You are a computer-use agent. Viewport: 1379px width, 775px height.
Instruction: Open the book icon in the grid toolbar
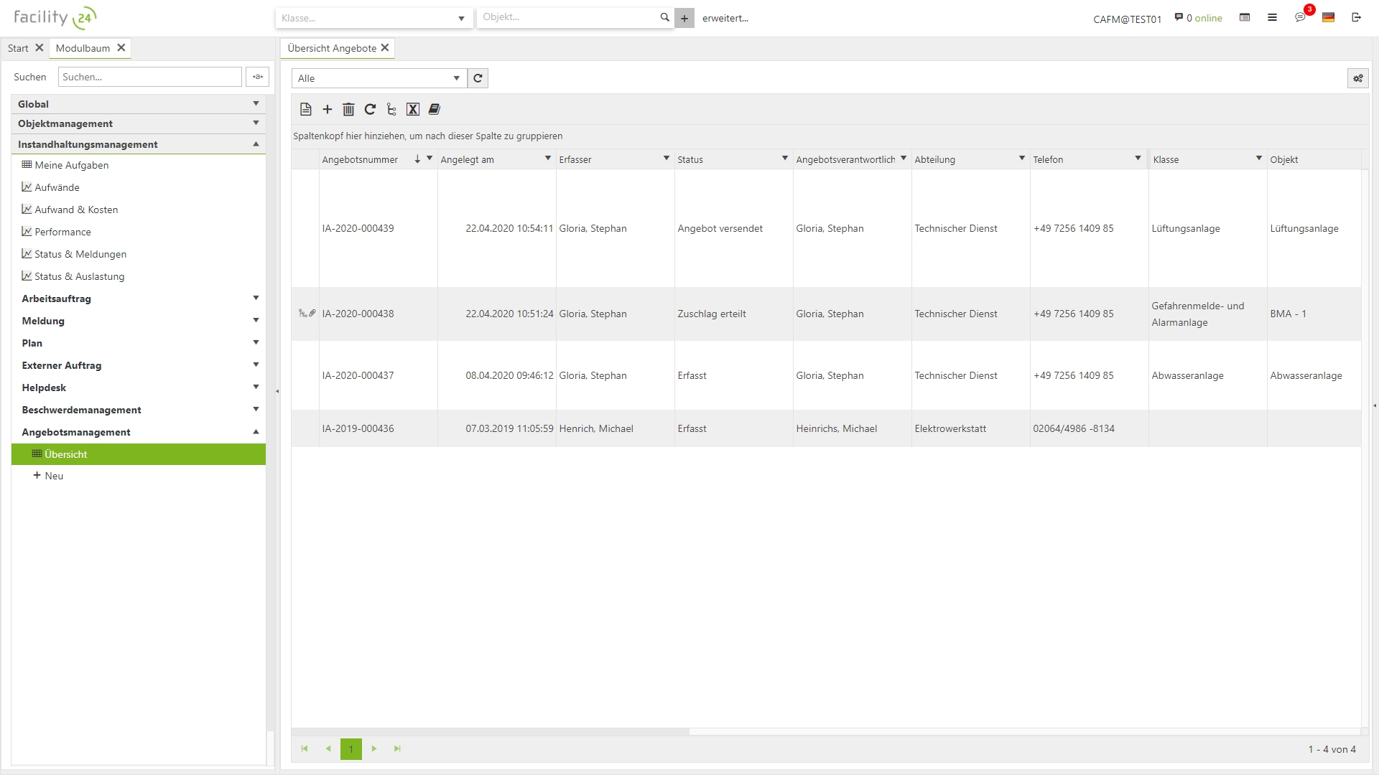click(x=435, y=109)
